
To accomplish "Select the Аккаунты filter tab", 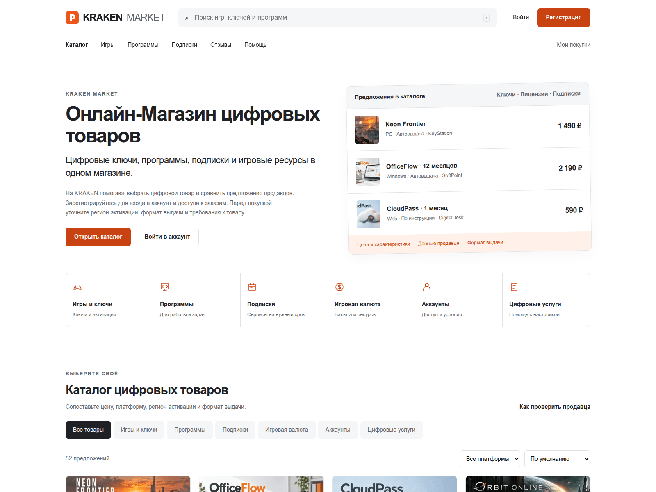I will click(x=338, y=430).
